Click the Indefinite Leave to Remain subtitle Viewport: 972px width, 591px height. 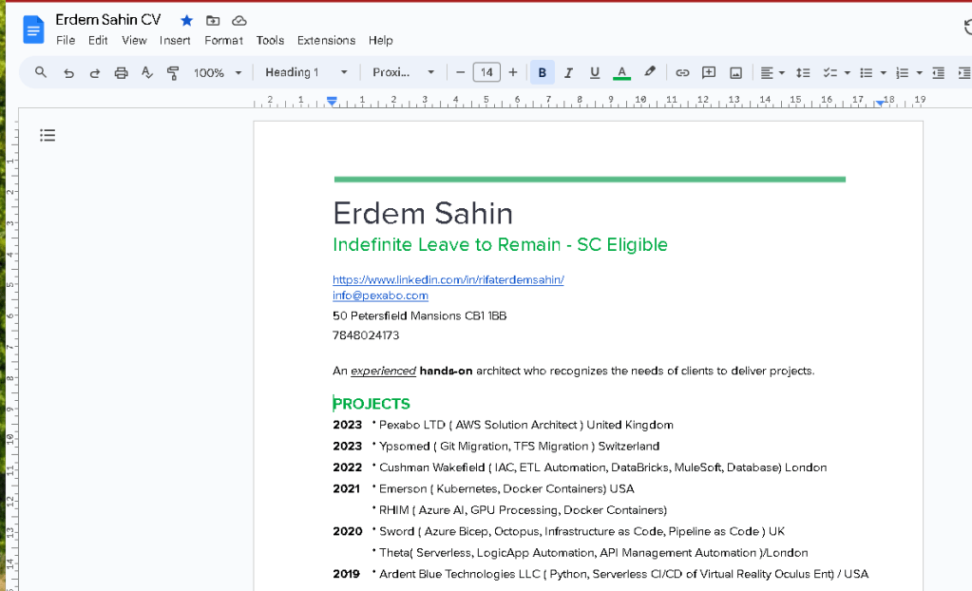tap(501, 244)
